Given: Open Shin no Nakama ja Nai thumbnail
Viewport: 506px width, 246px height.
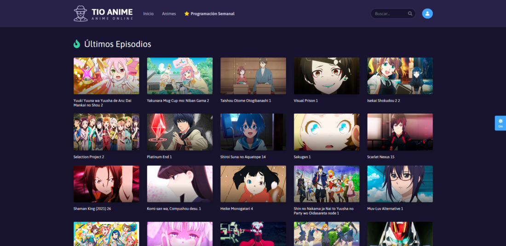Looking at the screenshot, I should pos(327,184).
